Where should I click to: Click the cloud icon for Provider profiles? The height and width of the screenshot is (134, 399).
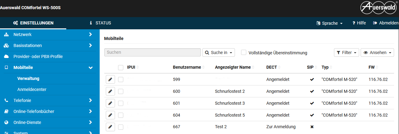click(x=6, y=56)
